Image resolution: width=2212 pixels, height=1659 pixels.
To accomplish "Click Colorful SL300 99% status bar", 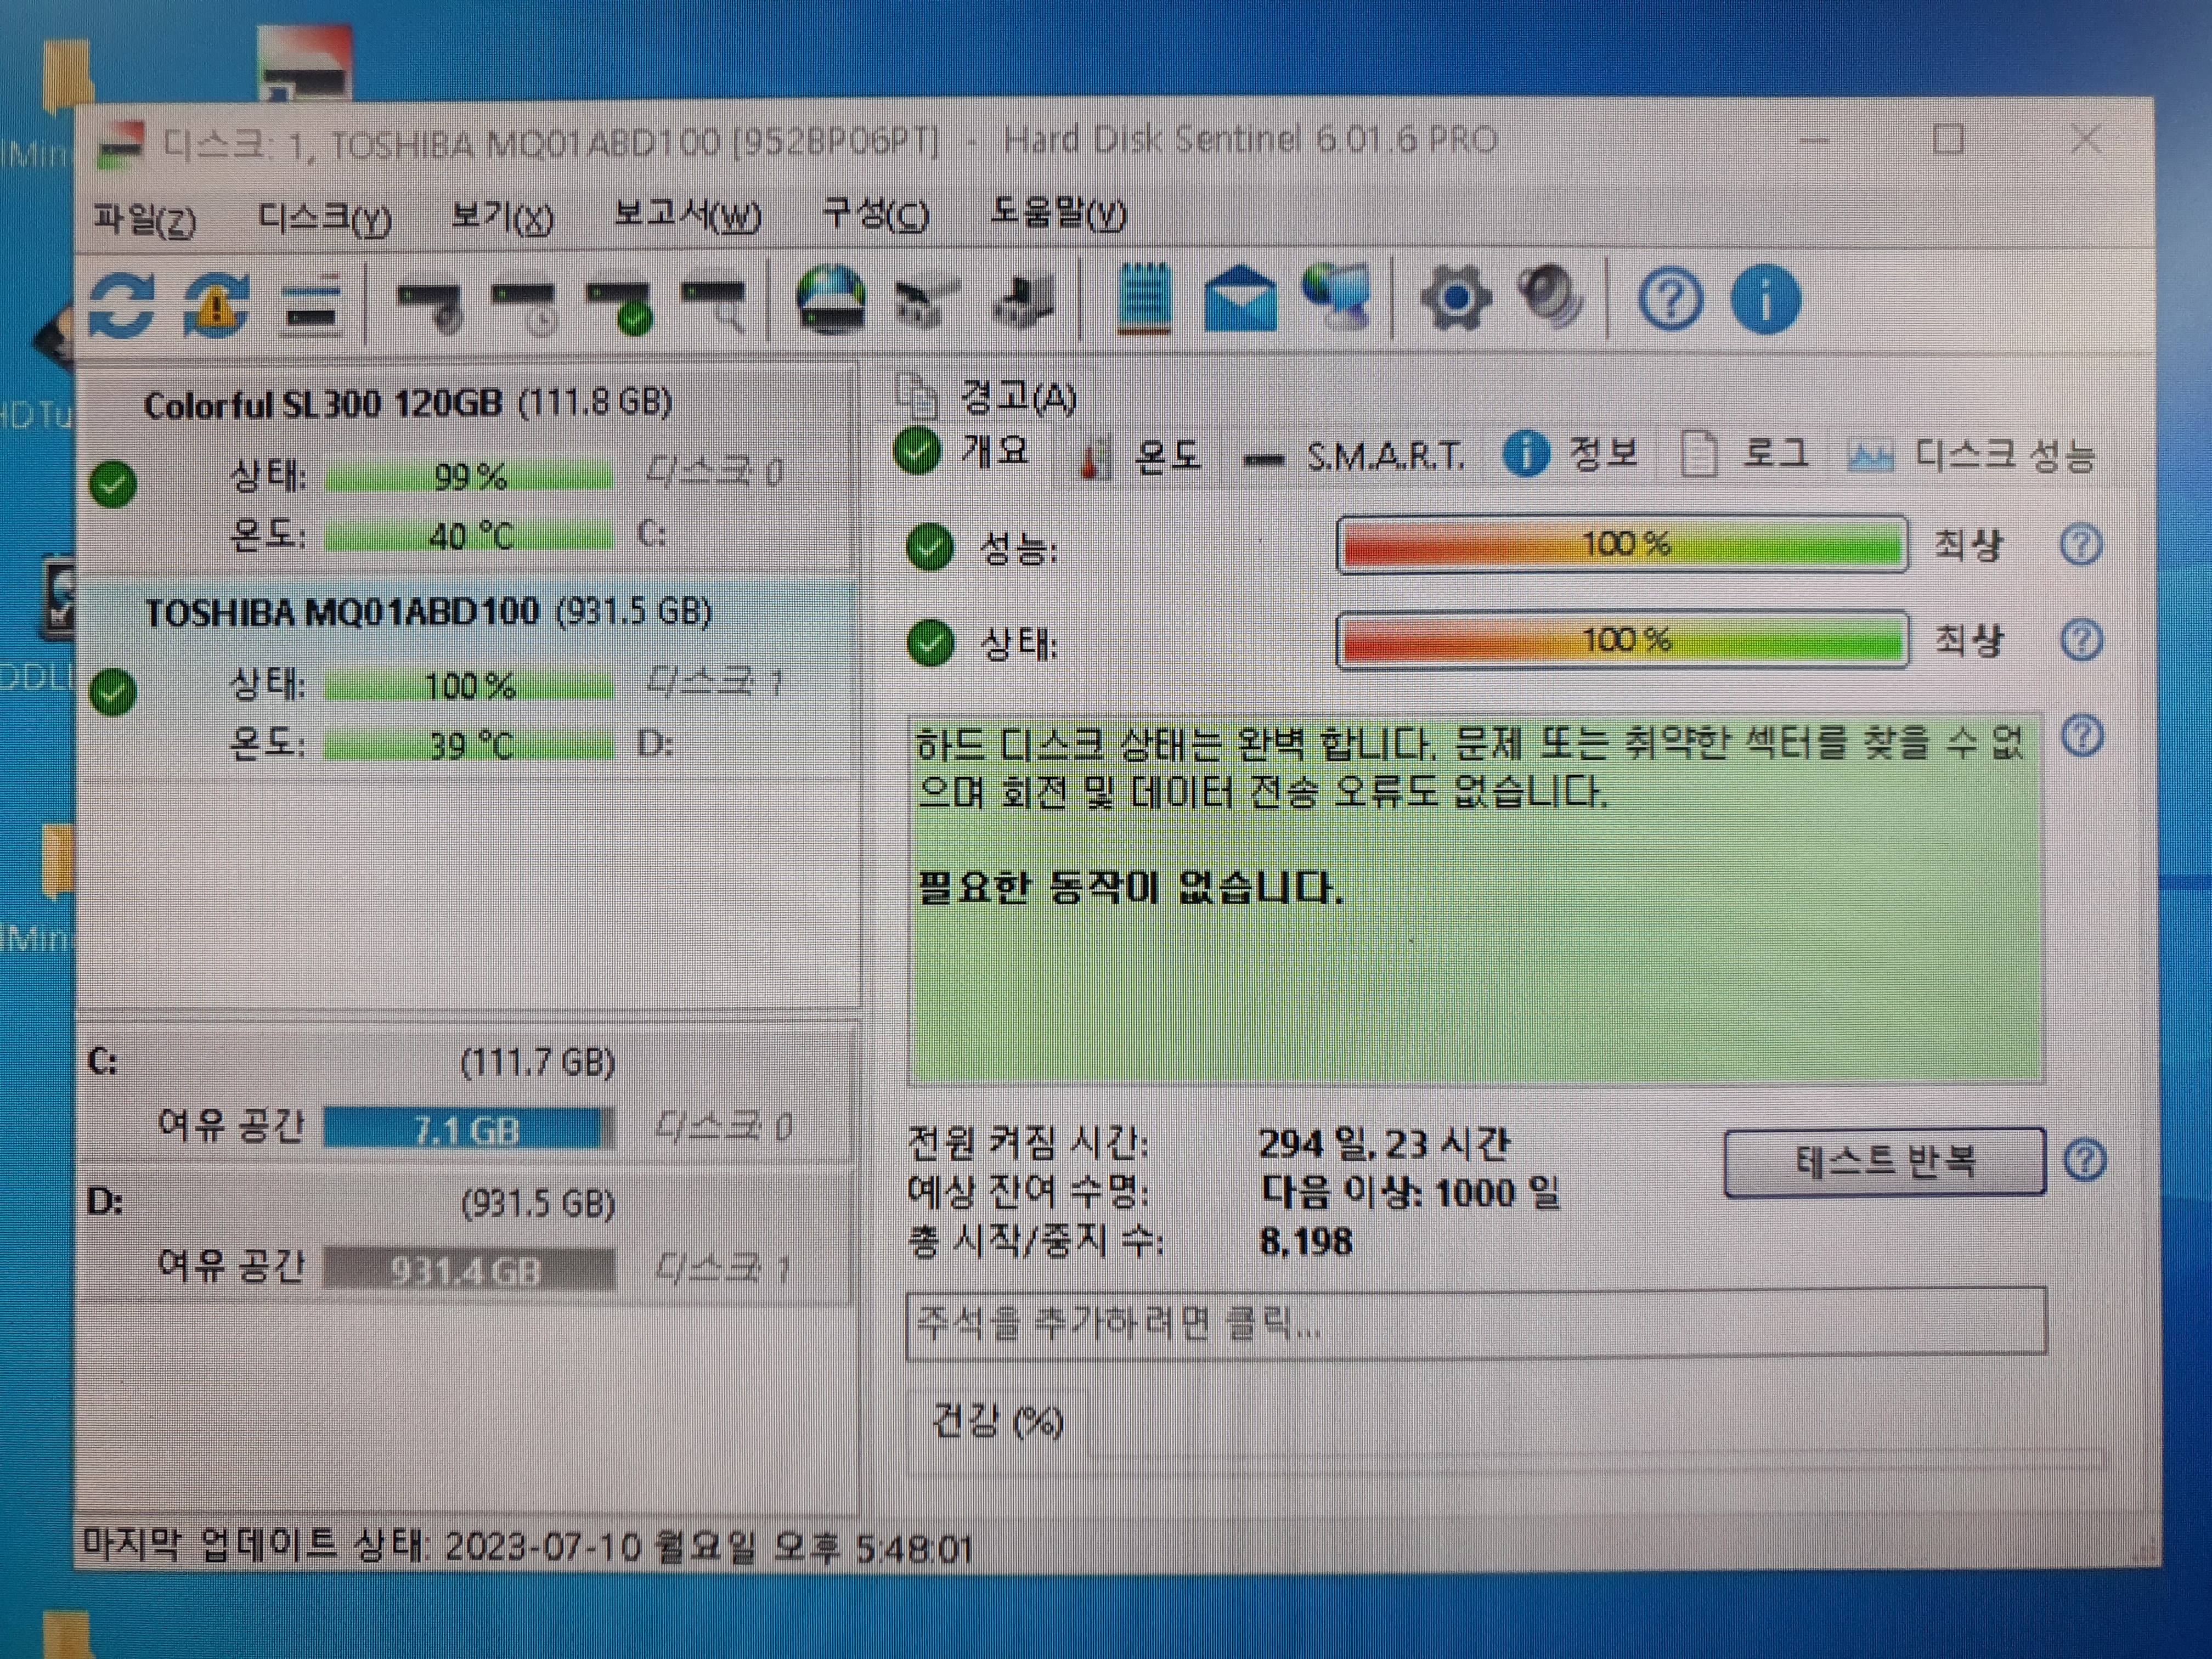I will [468, 477].
